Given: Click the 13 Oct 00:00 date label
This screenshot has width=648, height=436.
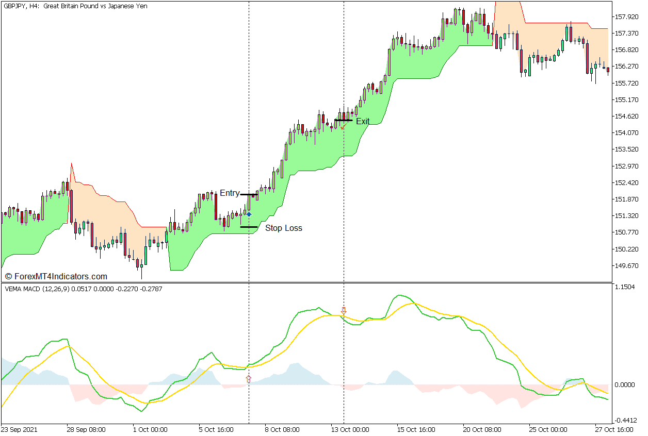Looking at the screenshot, I should [350, 429].
